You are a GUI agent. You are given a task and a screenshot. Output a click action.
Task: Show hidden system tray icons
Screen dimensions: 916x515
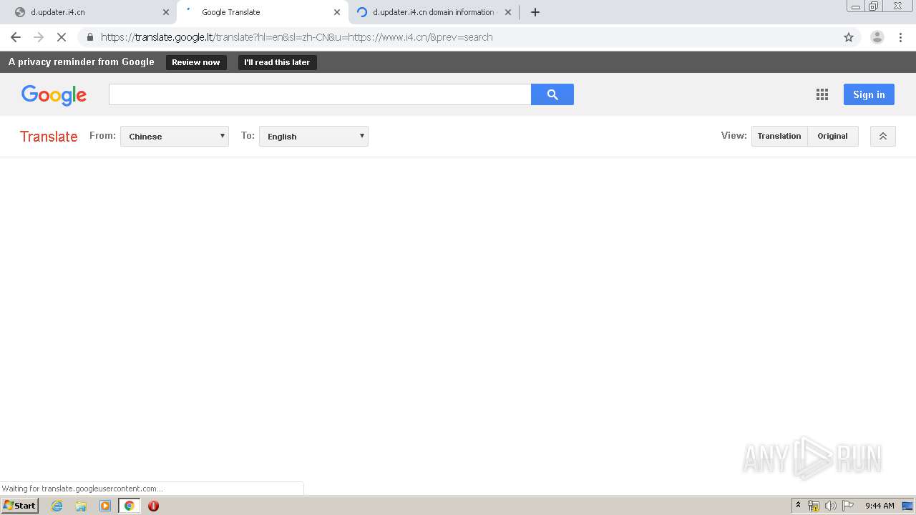[799, 506]
